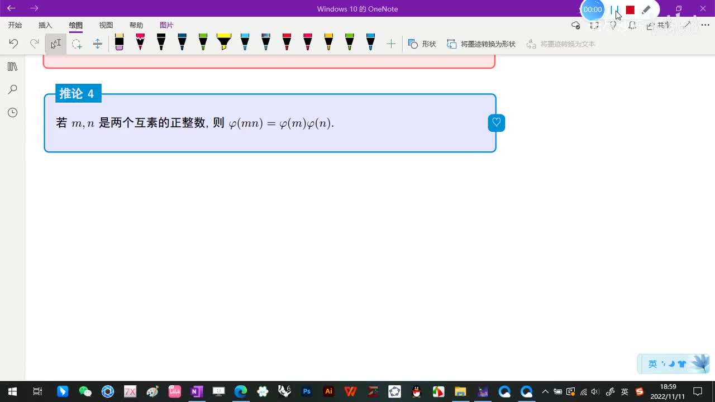The height and width of the screenshot is (402, 715).
Task: Click the formula φ(mn) = φ(m)φ(n)
Action: [281, 123]
